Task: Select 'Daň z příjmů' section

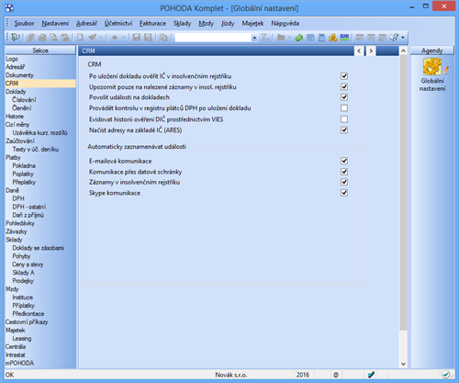Action: tap(28, 215)
